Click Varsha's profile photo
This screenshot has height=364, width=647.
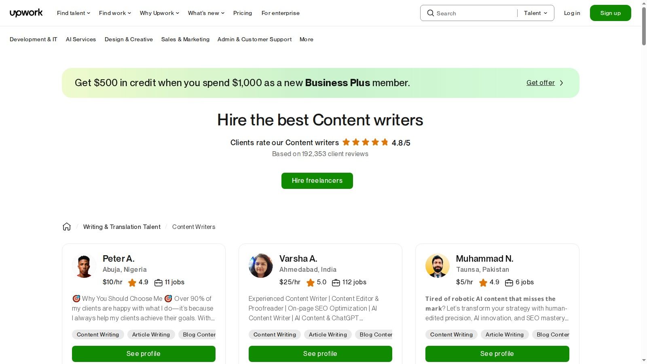[261, 266]
